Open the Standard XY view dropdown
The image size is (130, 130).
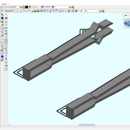coord(12,11)
